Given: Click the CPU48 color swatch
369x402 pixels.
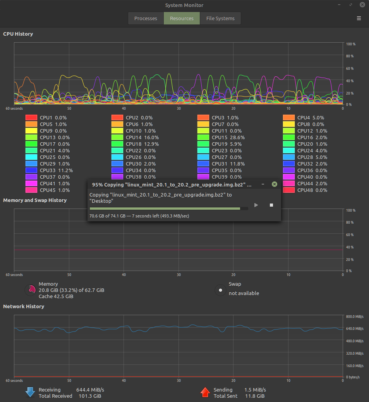Looking at the screenshot, I should coord(289,190).
